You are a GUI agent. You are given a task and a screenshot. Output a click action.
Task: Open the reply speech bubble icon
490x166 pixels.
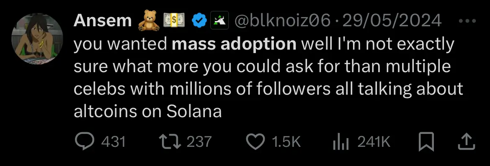tap(84, 141)
